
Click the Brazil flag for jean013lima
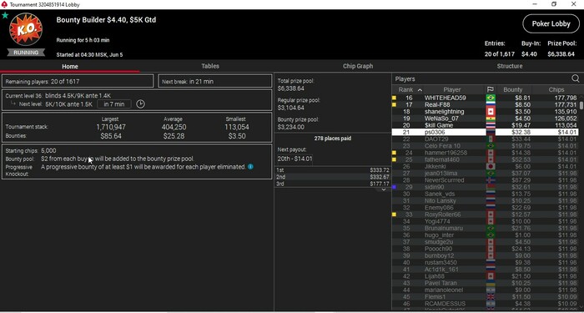tap(491, 174)
